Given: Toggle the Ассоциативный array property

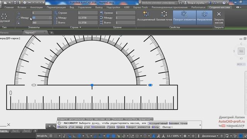Looking at the screenshot, I should click(x=146, y=16).
